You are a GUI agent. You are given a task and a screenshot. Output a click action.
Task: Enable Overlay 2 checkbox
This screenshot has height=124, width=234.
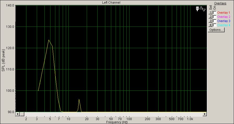click(x=215, y=17)
